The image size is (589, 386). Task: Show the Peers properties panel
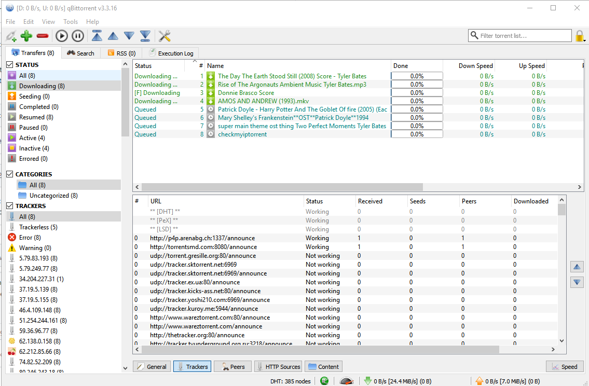[x=232, y=367]
